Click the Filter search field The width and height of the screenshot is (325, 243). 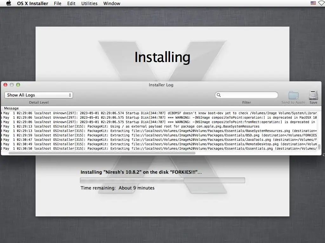[x=246, y=95]
